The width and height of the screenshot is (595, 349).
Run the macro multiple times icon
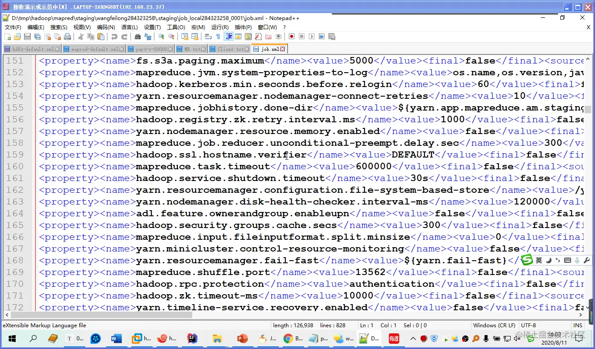pos(321,37)
